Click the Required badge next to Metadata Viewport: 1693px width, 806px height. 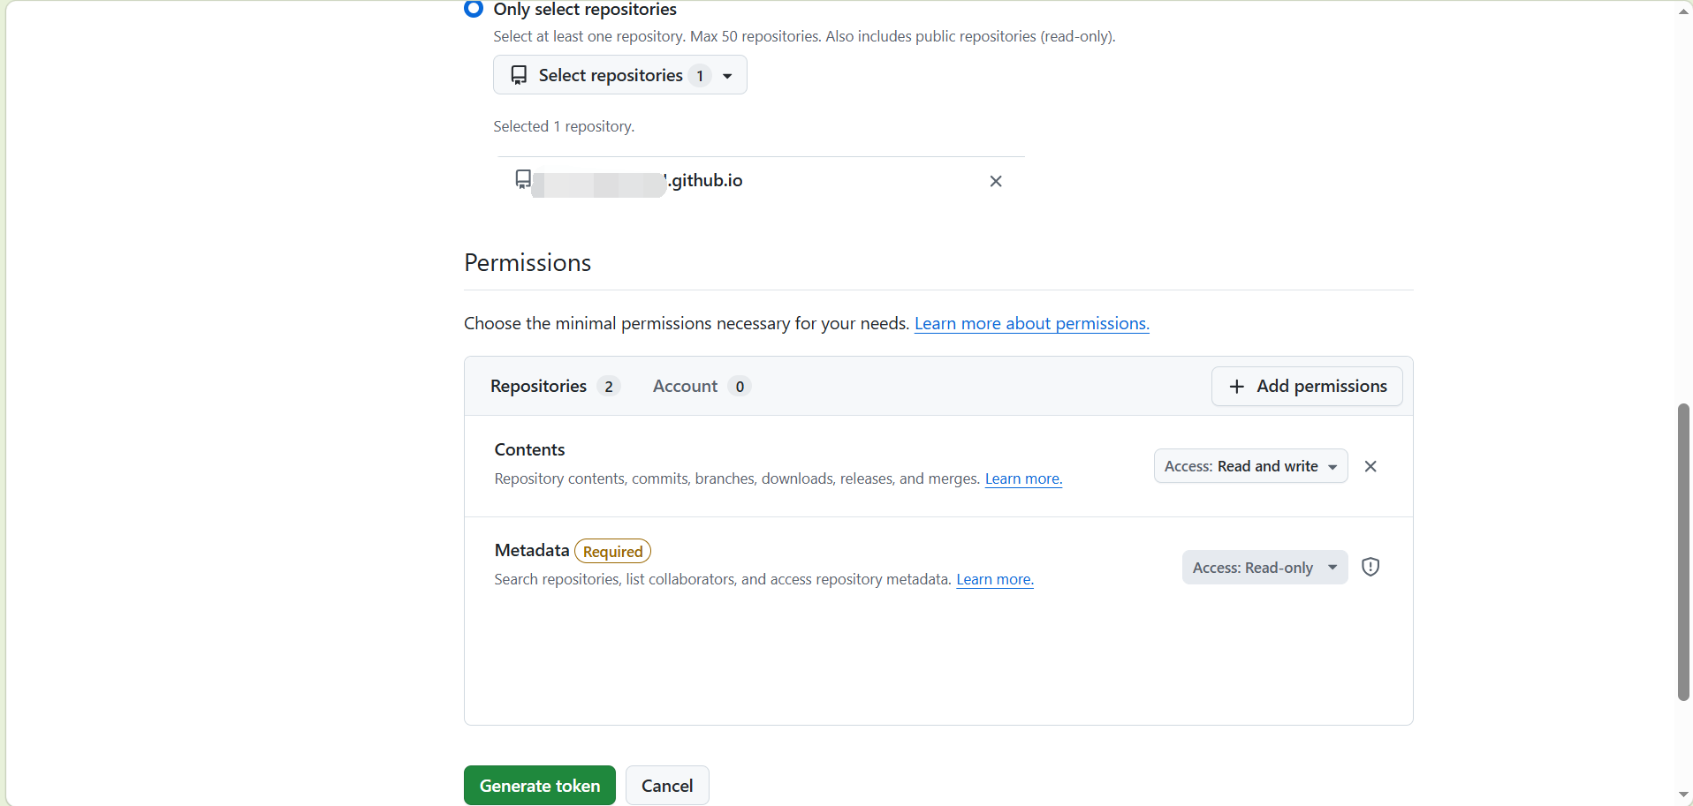click(x=612, y=551)
